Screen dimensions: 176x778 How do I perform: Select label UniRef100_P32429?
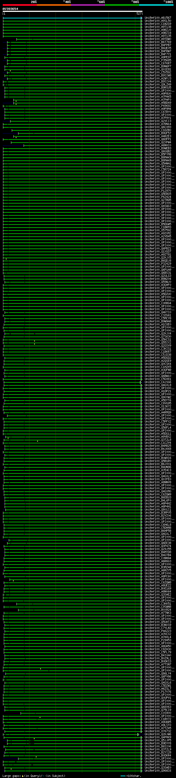pyautogui.click(x=158, y=264)
